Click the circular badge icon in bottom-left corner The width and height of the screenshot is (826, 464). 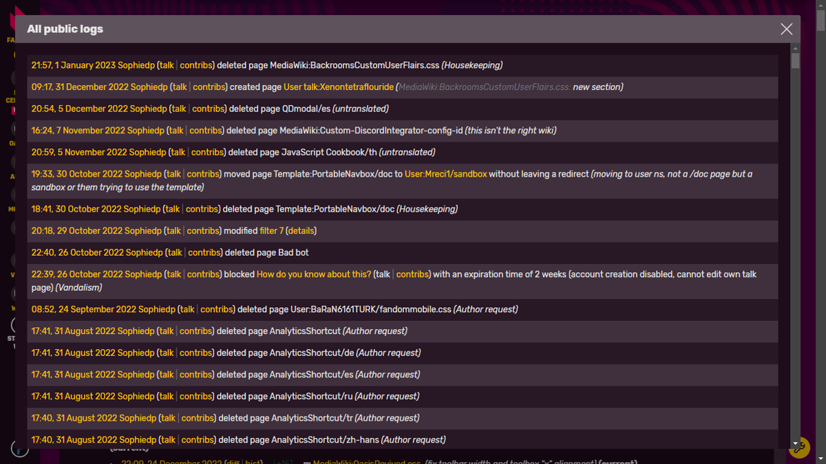[19, 448]
